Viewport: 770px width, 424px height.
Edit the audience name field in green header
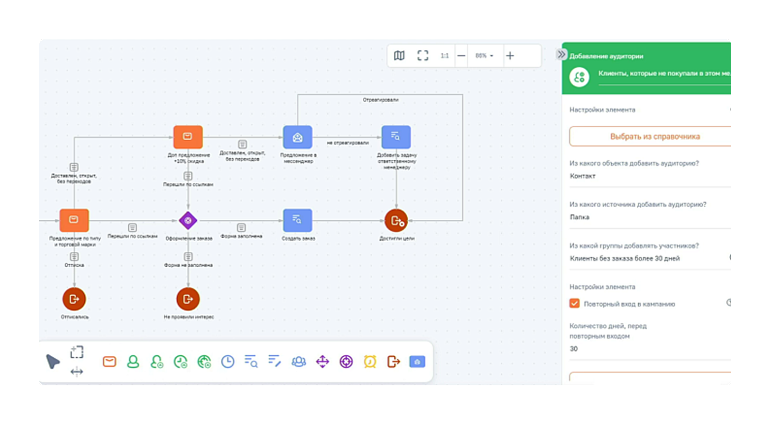coord(664,74)
